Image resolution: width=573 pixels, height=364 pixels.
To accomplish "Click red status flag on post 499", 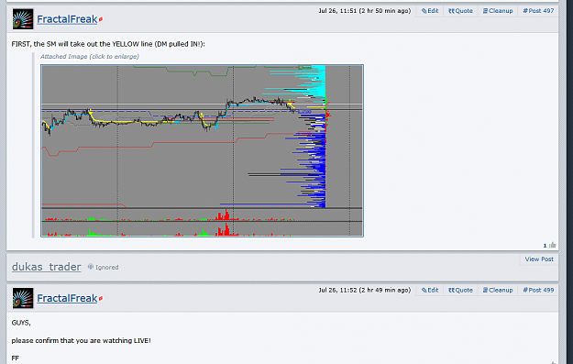I will tap(101, 299).
